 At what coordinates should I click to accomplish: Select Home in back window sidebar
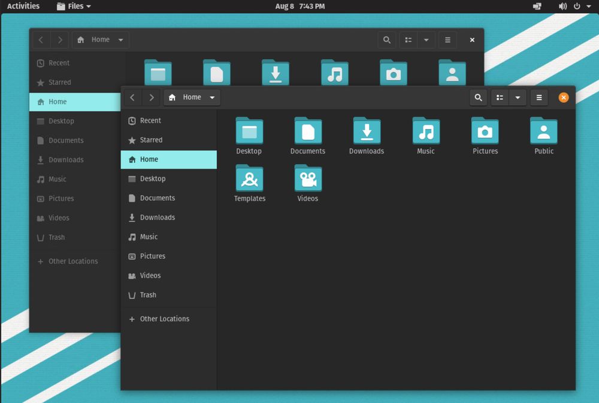[x=75, y=102]
